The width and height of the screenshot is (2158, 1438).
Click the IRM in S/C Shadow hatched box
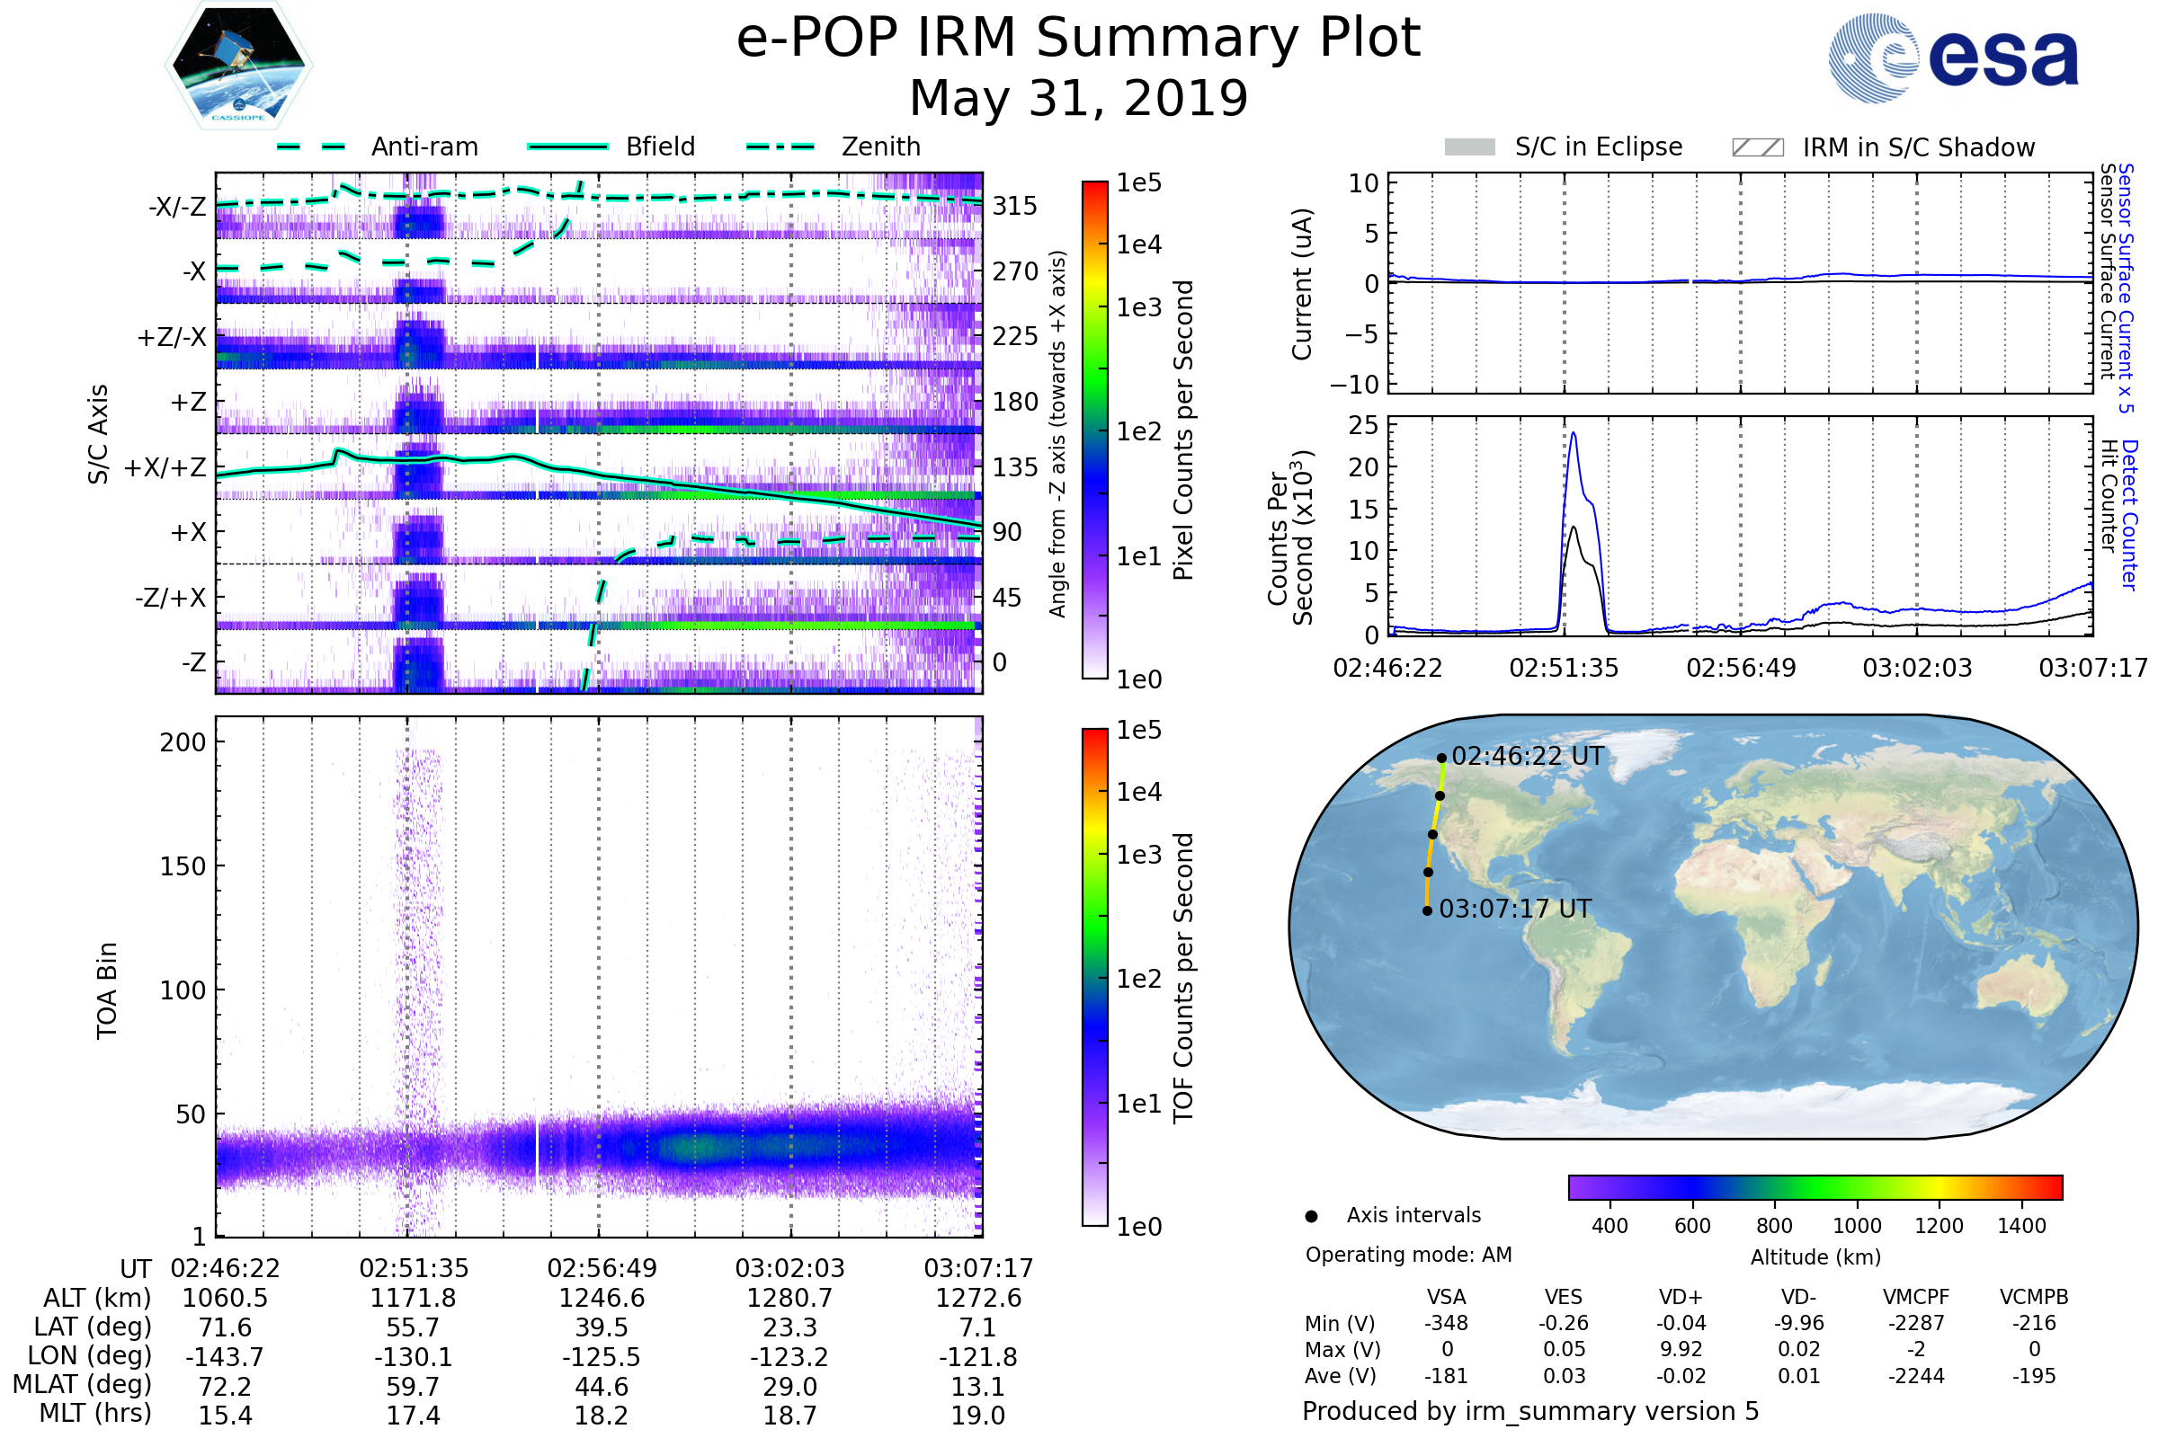tap(1757, 147)
